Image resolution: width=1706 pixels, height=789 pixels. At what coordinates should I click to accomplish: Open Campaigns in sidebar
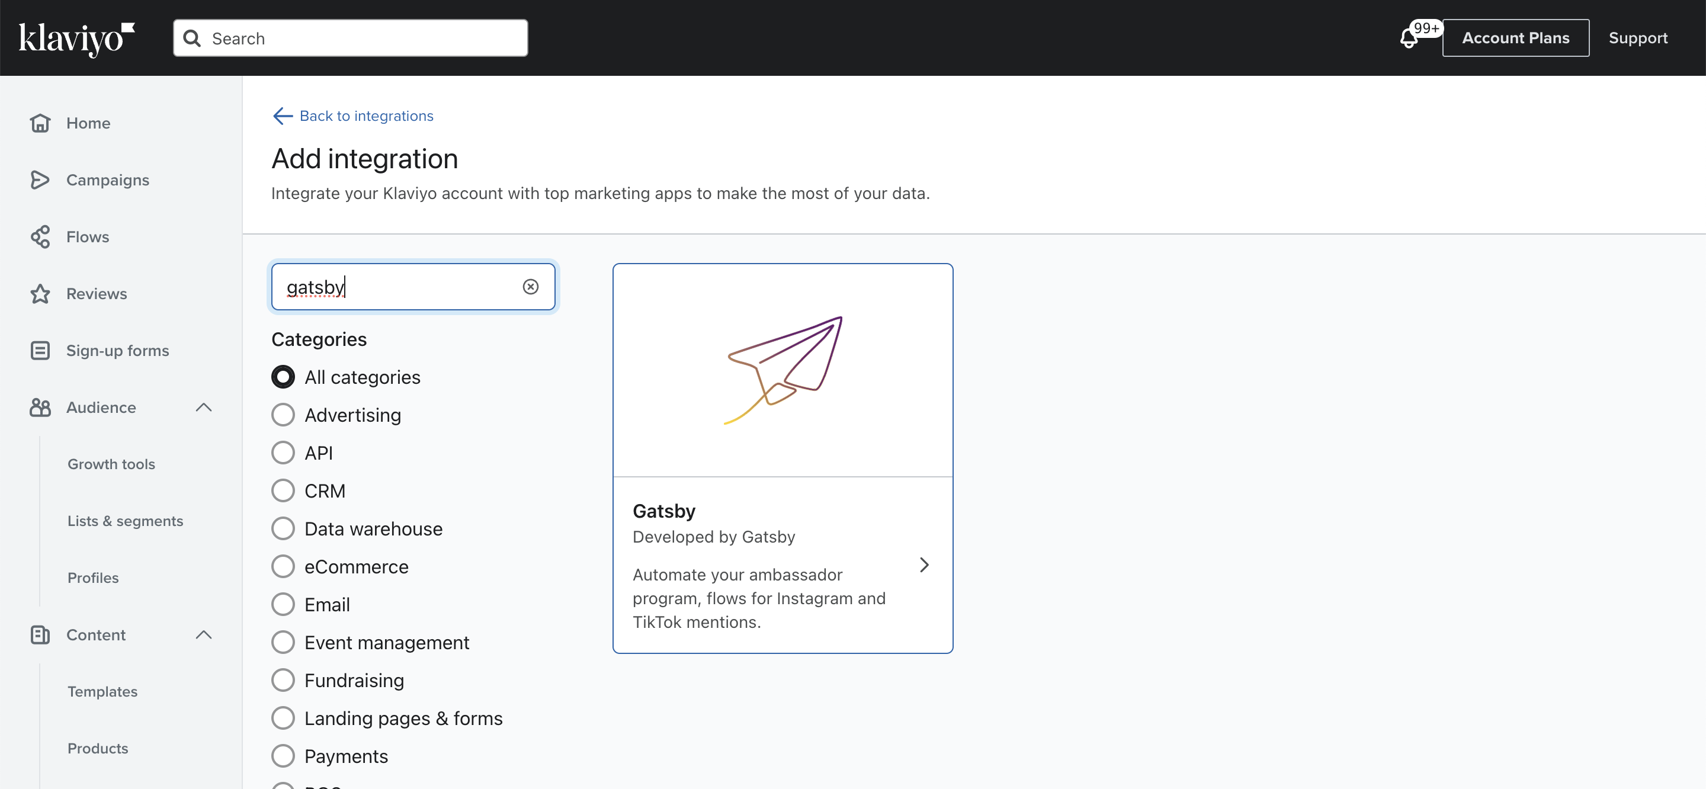[108, 180]
